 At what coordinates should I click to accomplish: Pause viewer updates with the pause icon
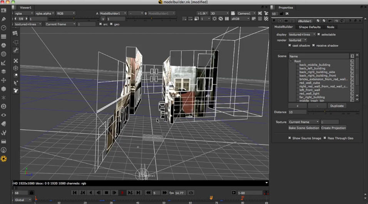227,18
